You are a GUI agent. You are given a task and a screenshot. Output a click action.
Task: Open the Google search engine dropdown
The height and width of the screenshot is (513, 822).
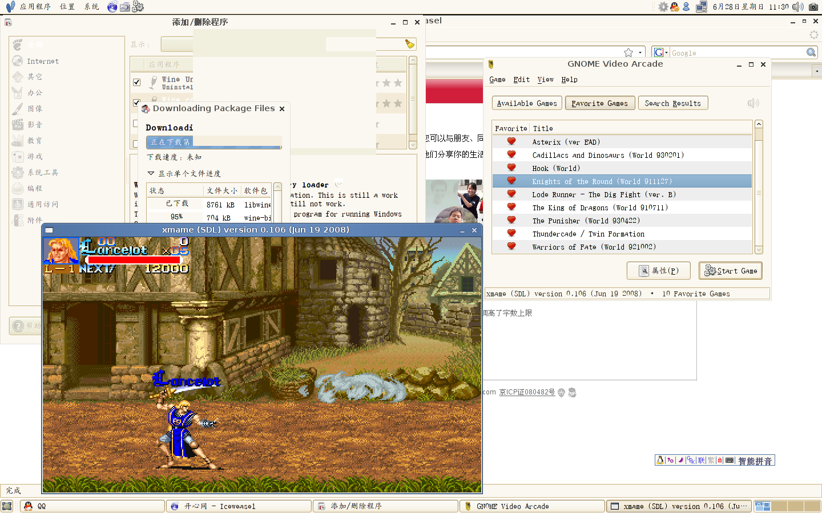point(660,52)
